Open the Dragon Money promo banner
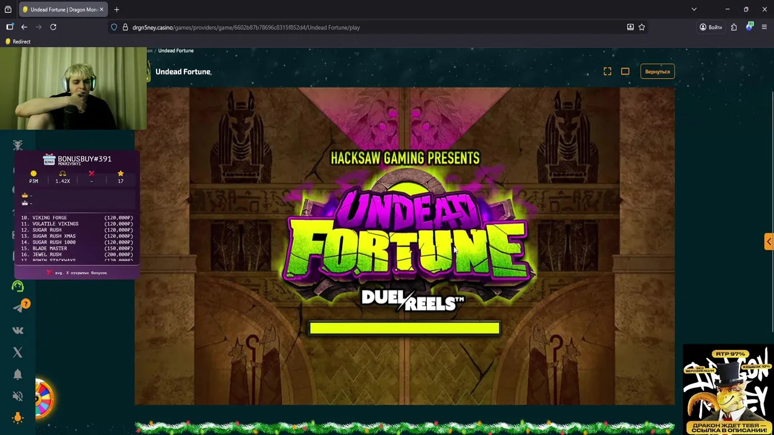 point(728,390)
